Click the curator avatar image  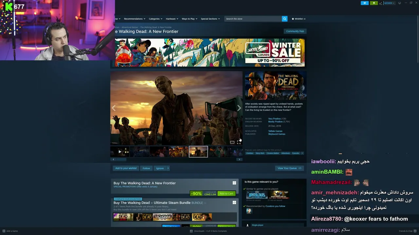(249, 211)
